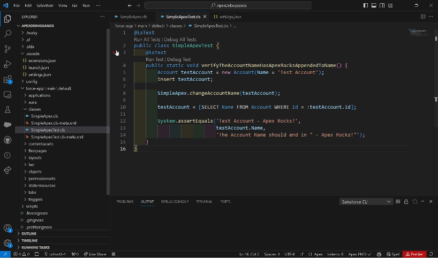Lock output panel auto-scrolling
This screenshot has width=438, height=258.
pos(406,201)
